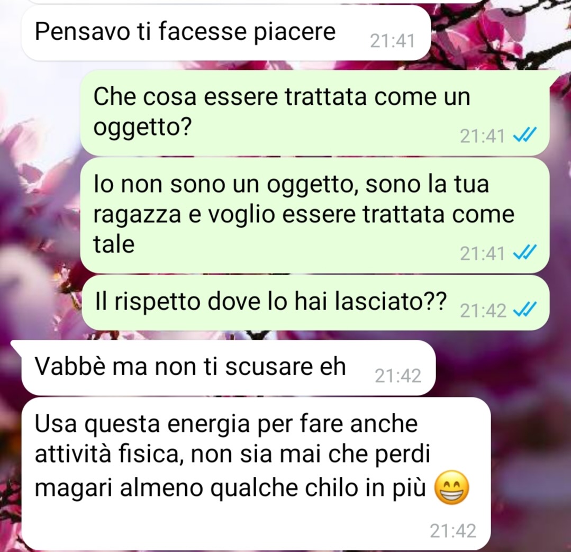Tap blue read ticks on 'oggetto?' message
Screen dimensions: 571x552
pos(524,136)
